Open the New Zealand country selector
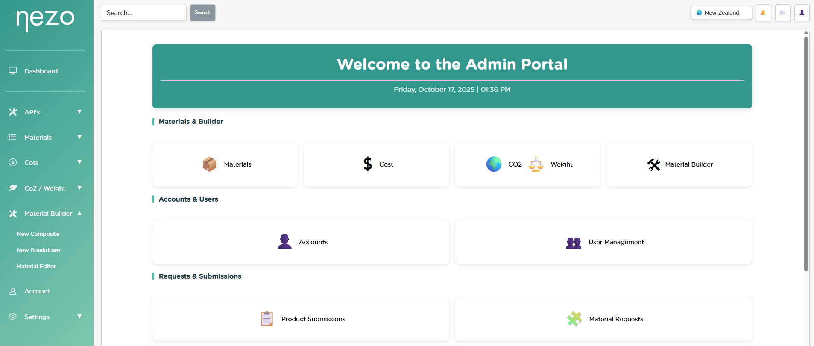The width and height of the screenshot is (814, 346). tap(721, 13)
